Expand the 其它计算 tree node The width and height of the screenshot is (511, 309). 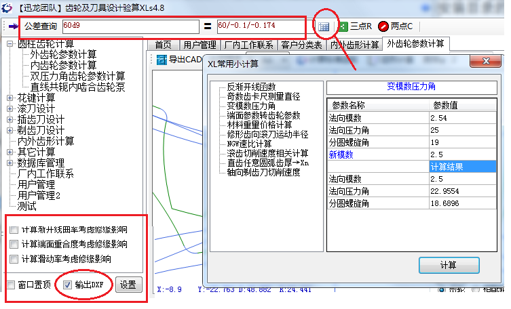(10, 152)
